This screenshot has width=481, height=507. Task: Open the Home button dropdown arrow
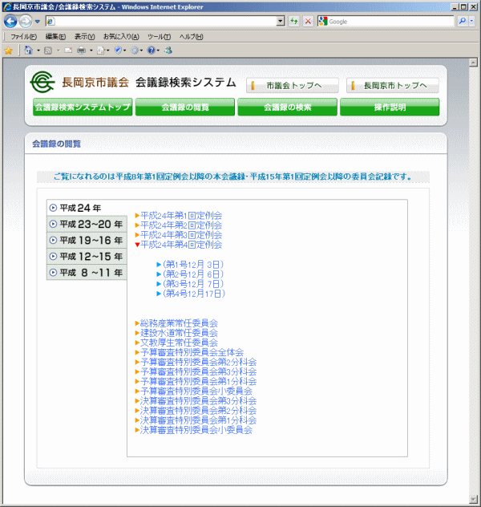pyautogui.click(x=38, y=51)
